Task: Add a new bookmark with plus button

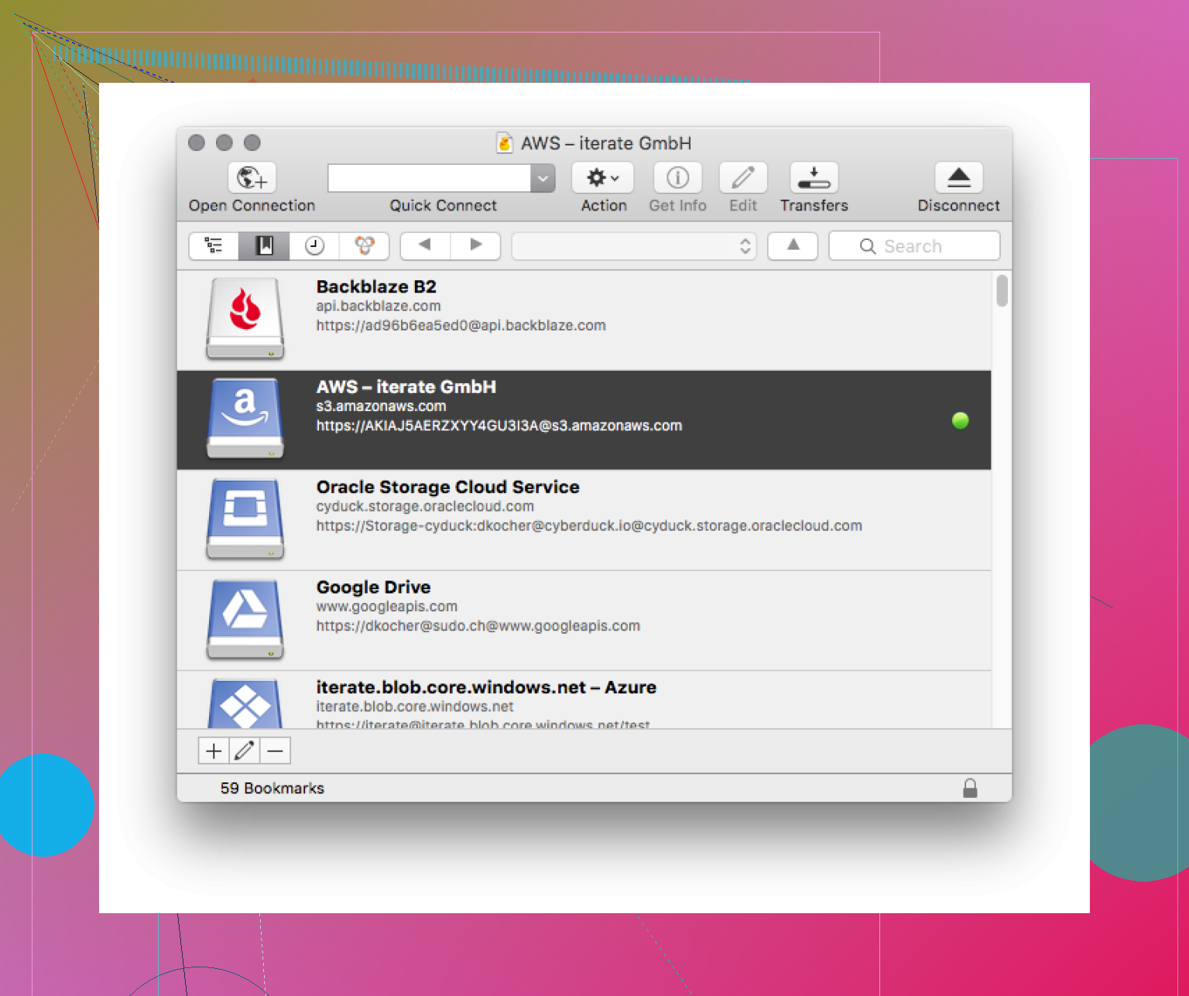Action: [214, 751]
